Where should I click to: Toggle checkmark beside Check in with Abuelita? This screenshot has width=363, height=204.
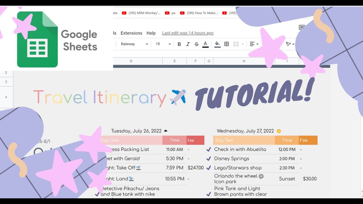(x=208, y=149)
